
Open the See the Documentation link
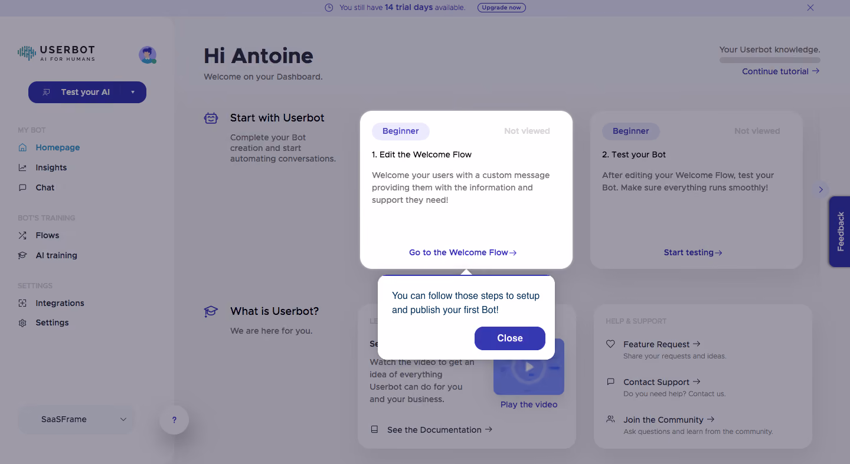click(x=440, y=430)
